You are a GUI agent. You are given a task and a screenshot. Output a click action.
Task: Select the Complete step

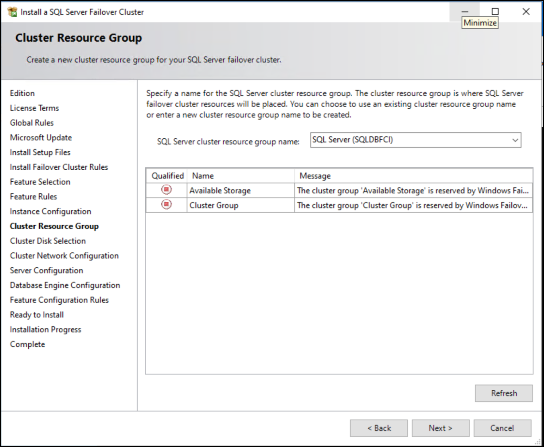[x=27, y=344]
